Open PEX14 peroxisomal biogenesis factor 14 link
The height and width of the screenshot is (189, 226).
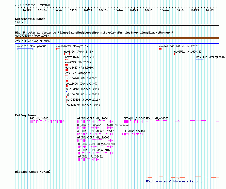pos(174,181)
